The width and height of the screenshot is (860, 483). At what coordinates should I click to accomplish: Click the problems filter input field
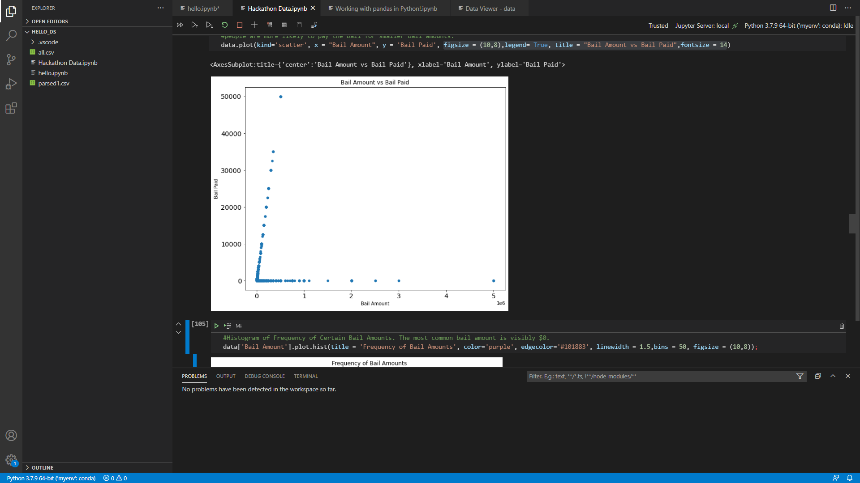pos(658,376)
